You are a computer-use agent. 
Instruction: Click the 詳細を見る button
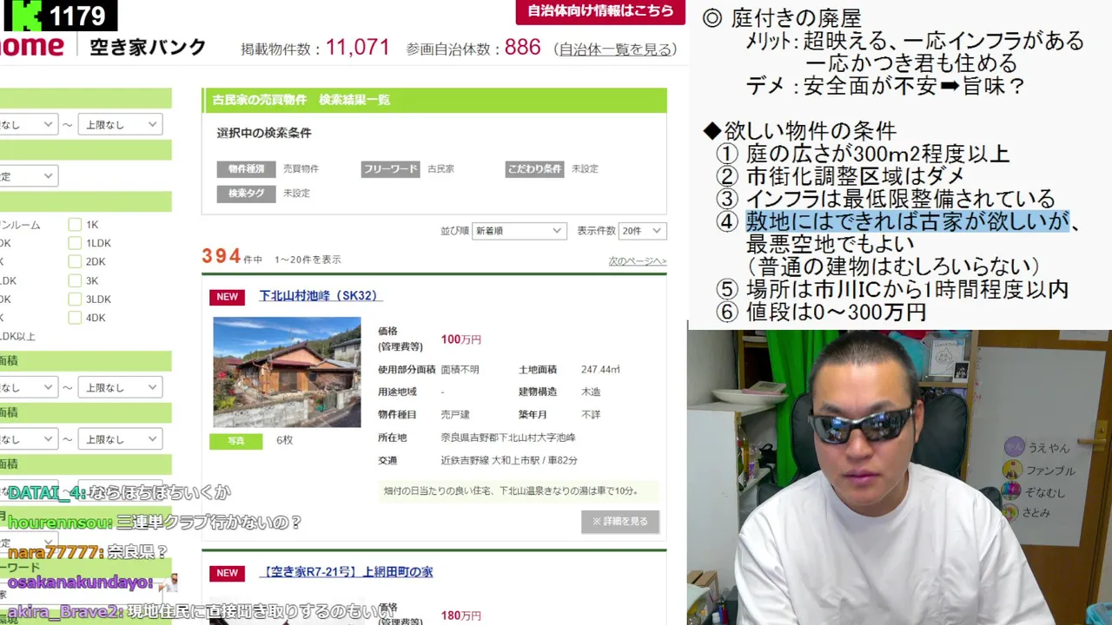click(620, 522)
